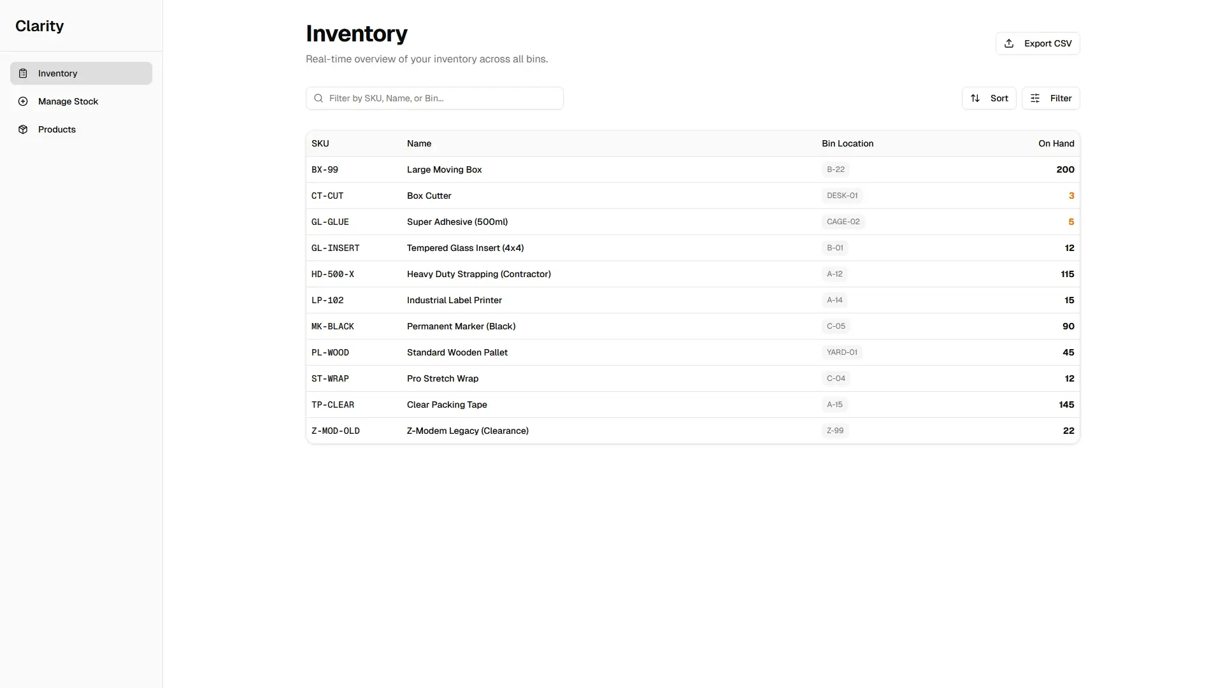Open the Filter options
Screen dimensions: 1223x688
[1050, 98]
